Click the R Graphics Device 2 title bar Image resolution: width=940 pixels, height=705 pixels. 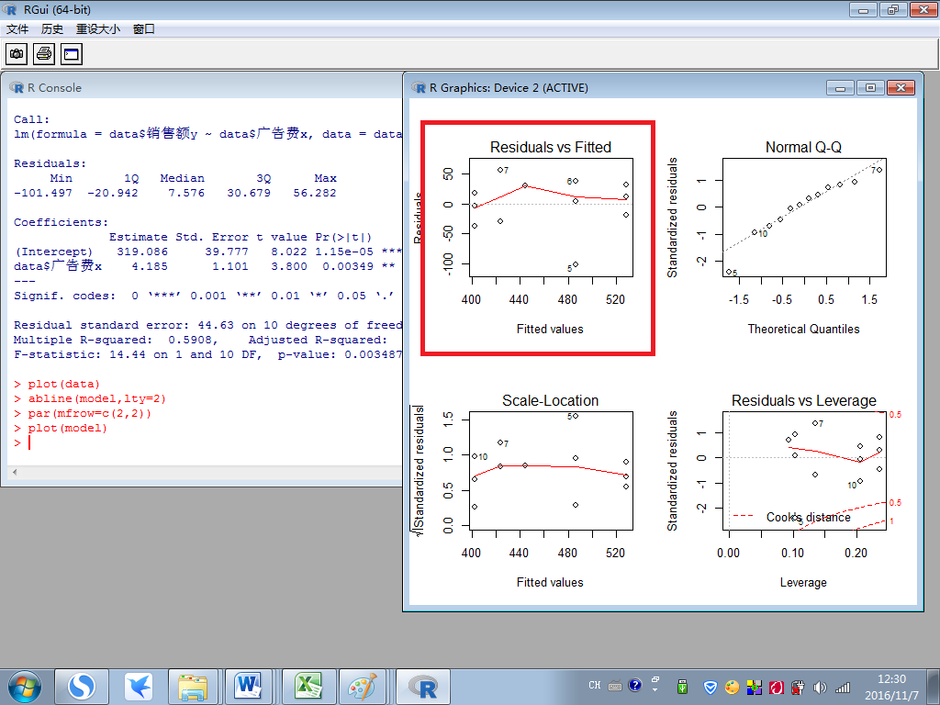(x=618, y=87)
